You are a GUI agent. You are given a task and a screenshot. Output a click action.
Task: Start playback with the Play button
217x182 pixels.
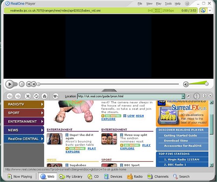[x=10, y=84]
